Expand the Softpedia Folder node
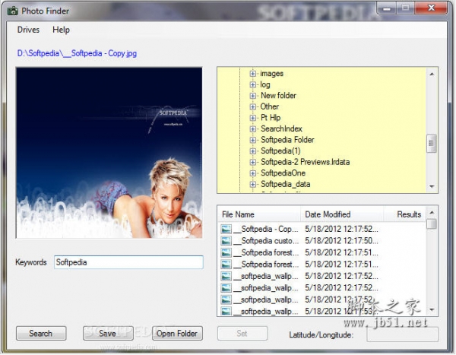456x355 pixels. point(253,140)
